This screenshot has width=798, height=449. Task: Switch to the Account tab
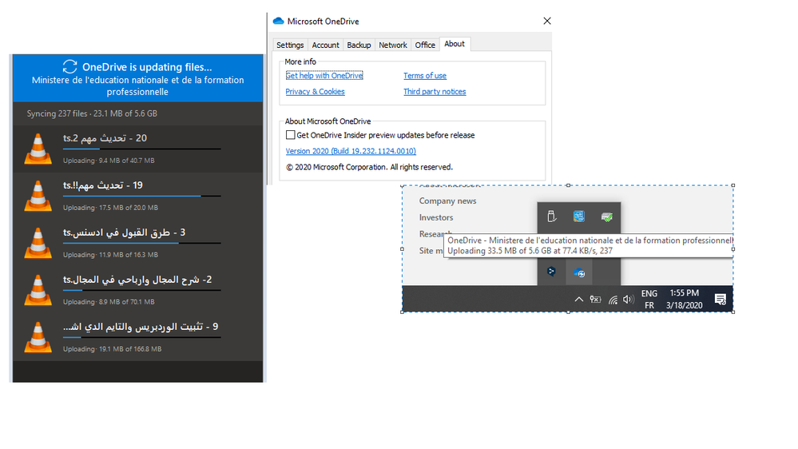tap(325, 45)
